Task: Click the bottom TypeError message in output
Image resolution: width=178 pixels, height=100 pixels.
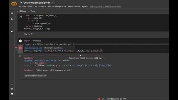Action: pos(48,70)
